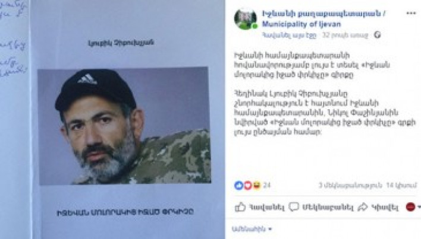Open the post timestamp link
The image size is (421, 239).
345,36
